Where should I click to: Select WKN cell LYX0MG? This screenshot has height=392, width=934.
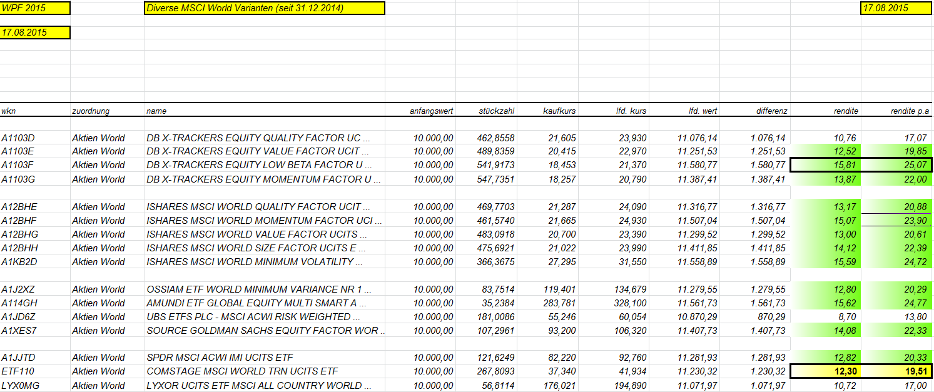(x=35, y=385)
